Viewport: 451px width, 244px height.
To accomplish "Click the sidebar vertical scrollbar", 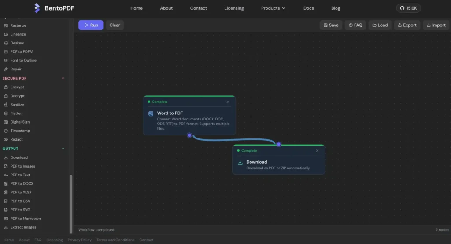I will (71, 204).
